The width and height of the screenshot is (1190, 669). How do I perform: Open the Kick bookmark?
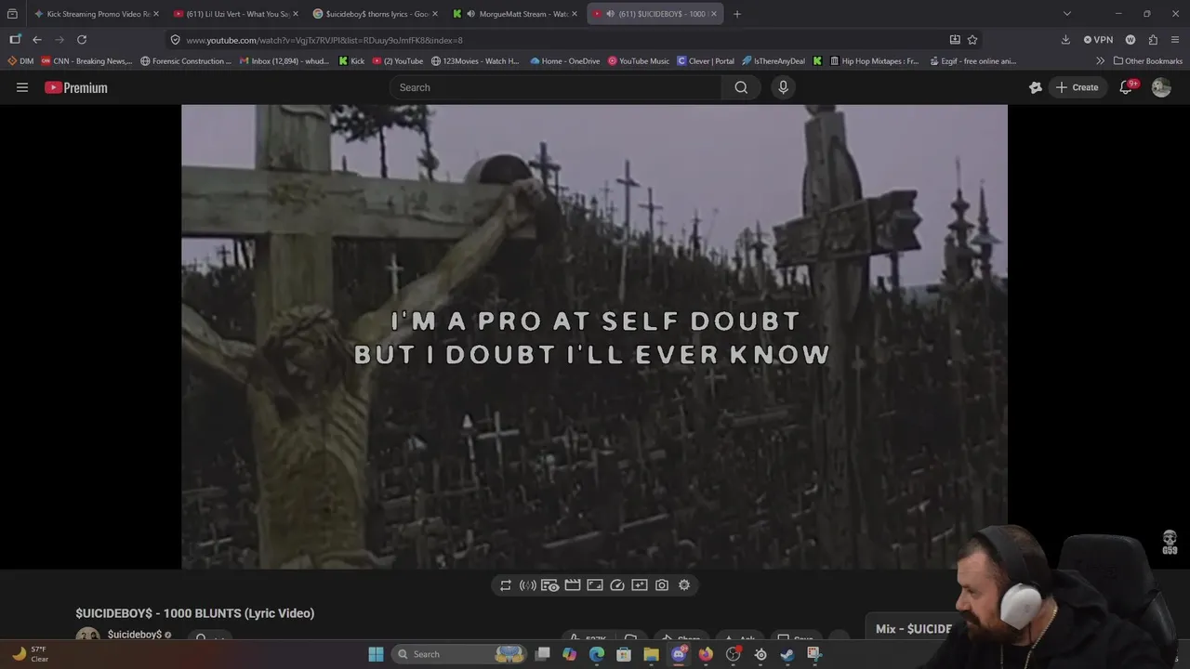[352, 61]
